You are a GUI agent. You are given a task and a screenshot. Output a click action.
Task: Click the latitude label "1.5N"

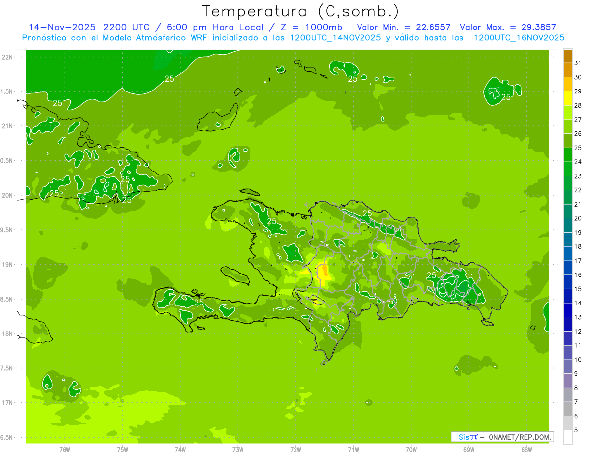click(x=7, y=91)
